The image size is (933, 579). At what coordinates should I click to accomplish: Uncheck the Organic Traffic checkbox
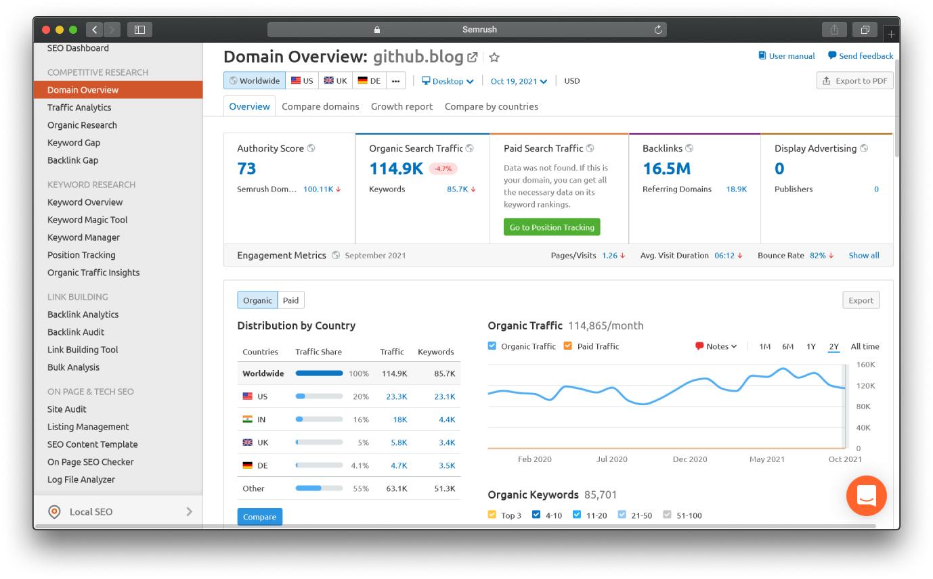(x=492, y=346)
